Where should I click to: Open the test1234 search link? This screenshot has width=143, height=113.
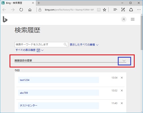(x=25, y=80)
